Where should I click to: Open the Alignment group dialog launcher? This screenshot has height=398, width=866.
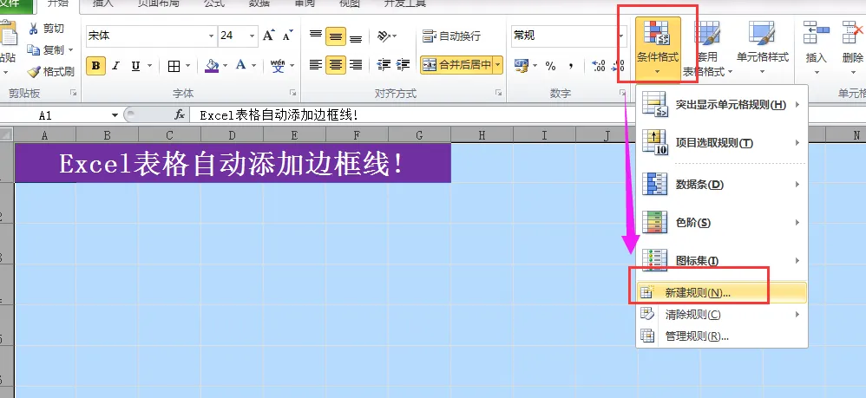click(x=498, y=94)
